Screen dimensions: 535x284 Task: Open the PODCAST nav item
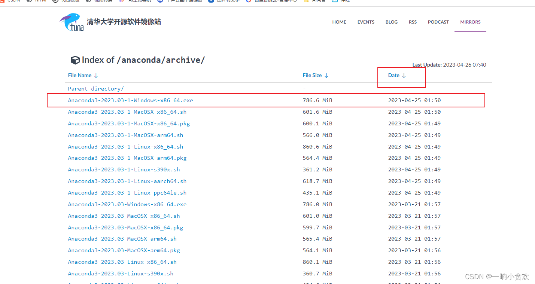point(438,22)
